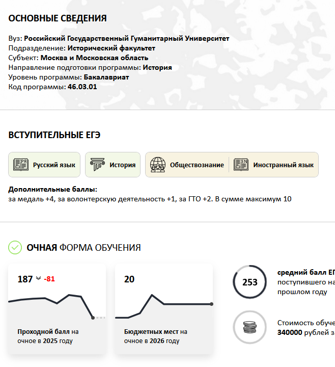Click the budget places value 20
The height and width of the screenshot is (367, 335).
pos(129,279)
